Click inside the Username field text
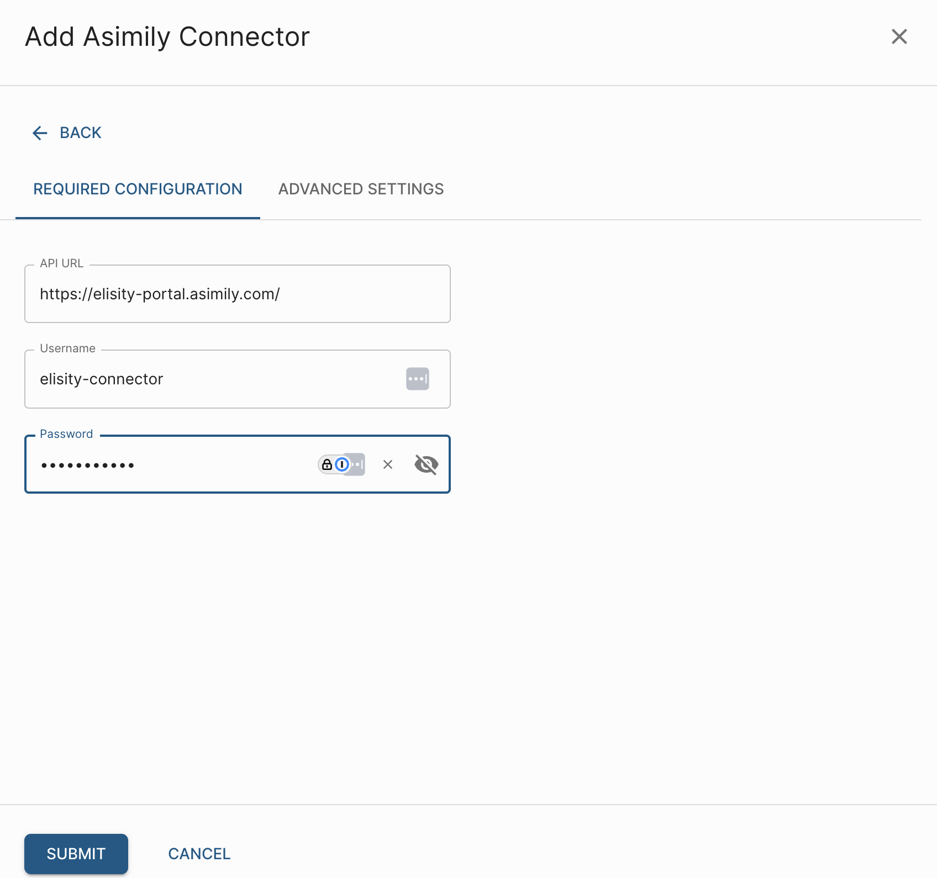The height and width of the screenshot is (878, 937). point(102,379)
